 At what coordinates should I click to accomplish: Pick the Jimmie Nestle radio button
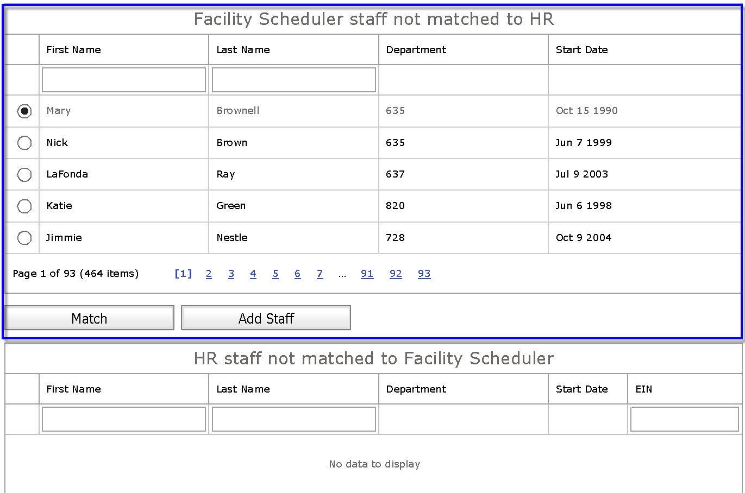[24, 238]
